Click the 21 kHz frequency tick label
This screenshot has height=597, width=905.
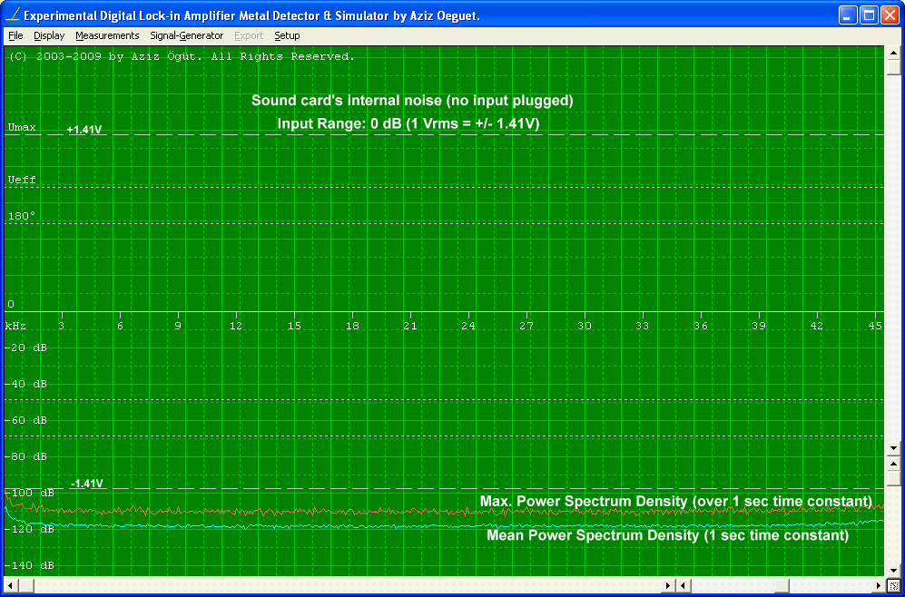pyautogui.click(x=409, y=326)
